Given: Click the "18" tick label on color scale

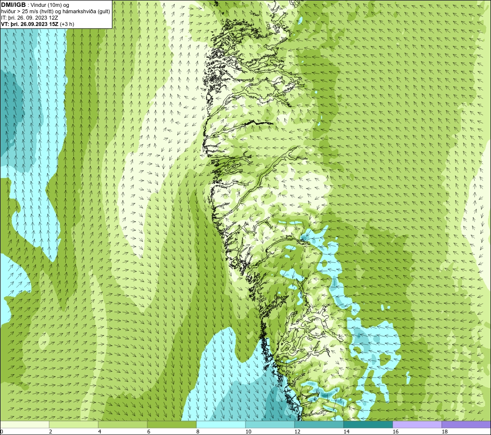Looking at the screenshot, I should coord(444,432).
